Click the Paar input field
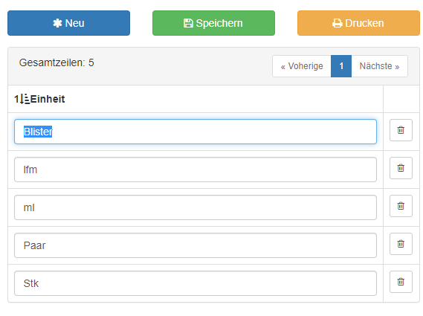This screenshot has height=316, width=423. [196, 245]
